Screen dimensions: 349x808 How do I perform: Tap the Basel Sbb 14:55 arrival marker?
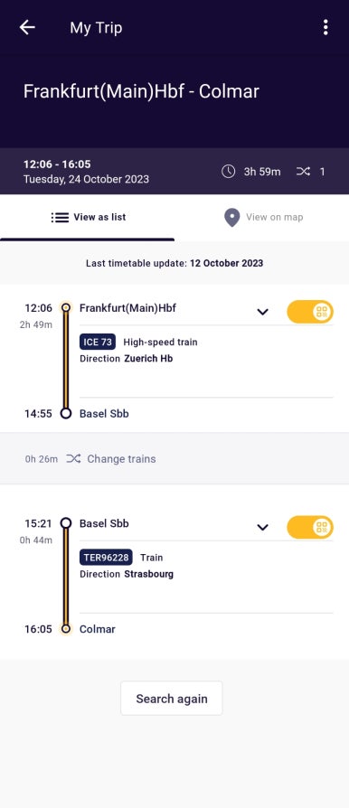click(x=66, y=413)
